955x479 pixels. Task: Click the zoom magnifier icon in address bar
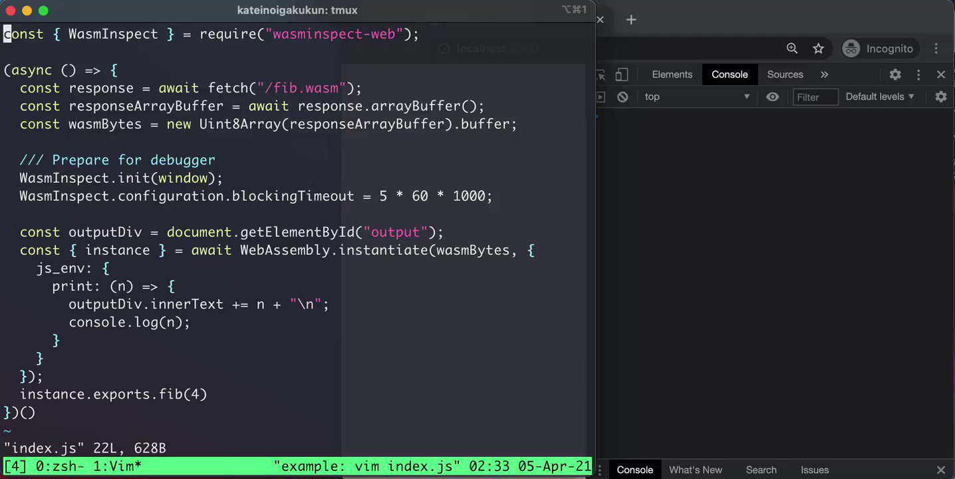point(792,49)
